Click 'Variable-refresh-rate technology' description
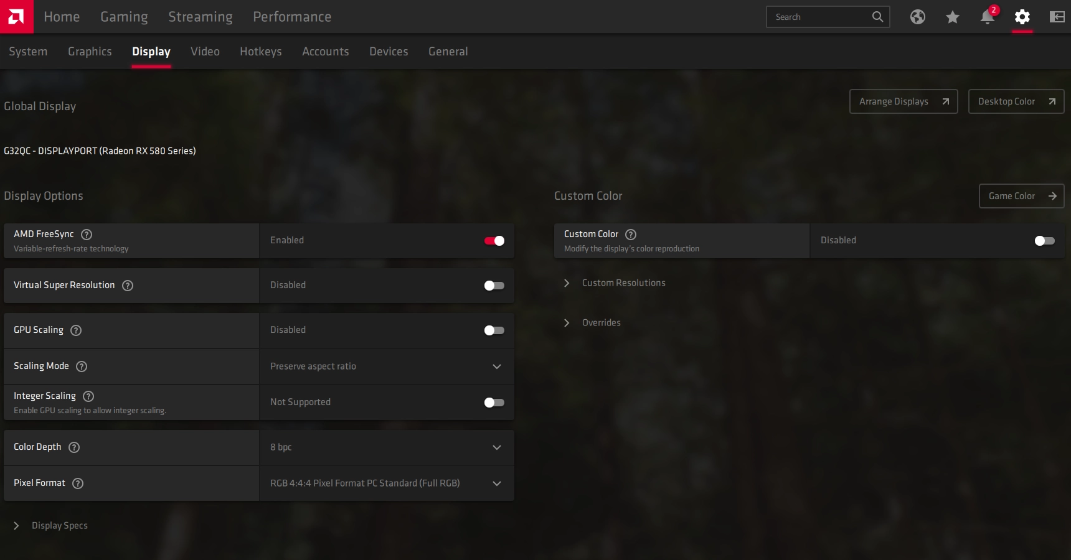The height and width of the screenshot is (560, 1071). click(x=71, y=249)
